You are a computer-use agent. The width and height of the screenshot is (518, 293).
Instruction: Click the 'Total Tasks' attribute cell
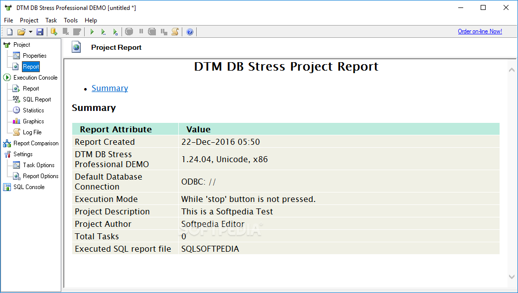click(125, 236)
